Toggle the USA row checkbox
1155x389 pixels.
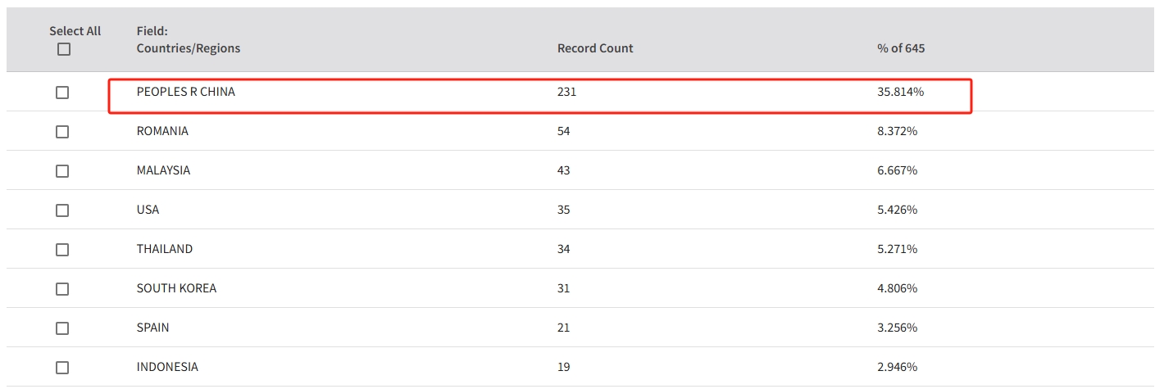coord(62,210)
